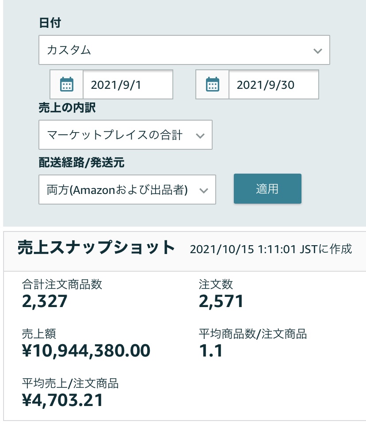Focus the start date field 2021/9/1
This screenshot has height=425, width=366.
pos(128,84)
